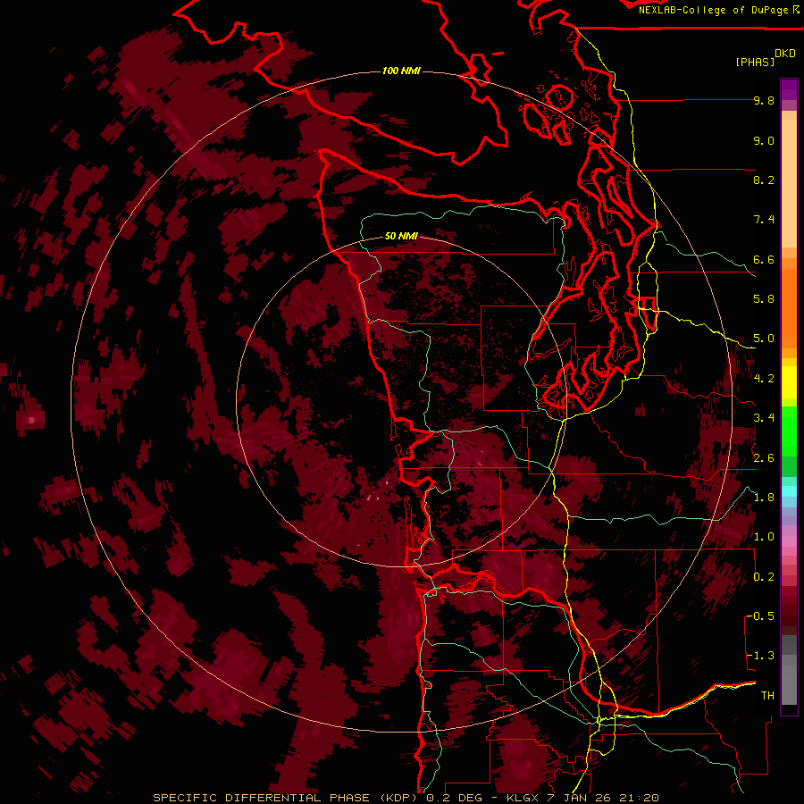The height and width of the screenshot is (804, 804).
Task: Click the 1.0 scale value
Action: (764, 538)
